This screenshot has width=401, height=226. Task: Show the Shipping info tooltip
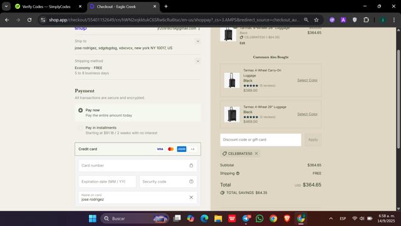(237, 173)
